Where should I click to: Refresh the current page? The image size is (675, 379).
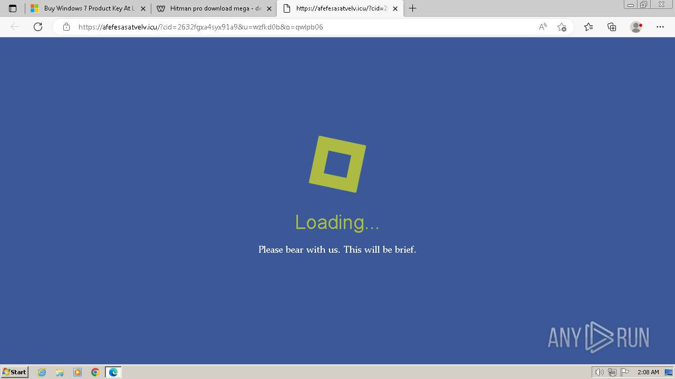pyautogui.click(x=38, y=27)
